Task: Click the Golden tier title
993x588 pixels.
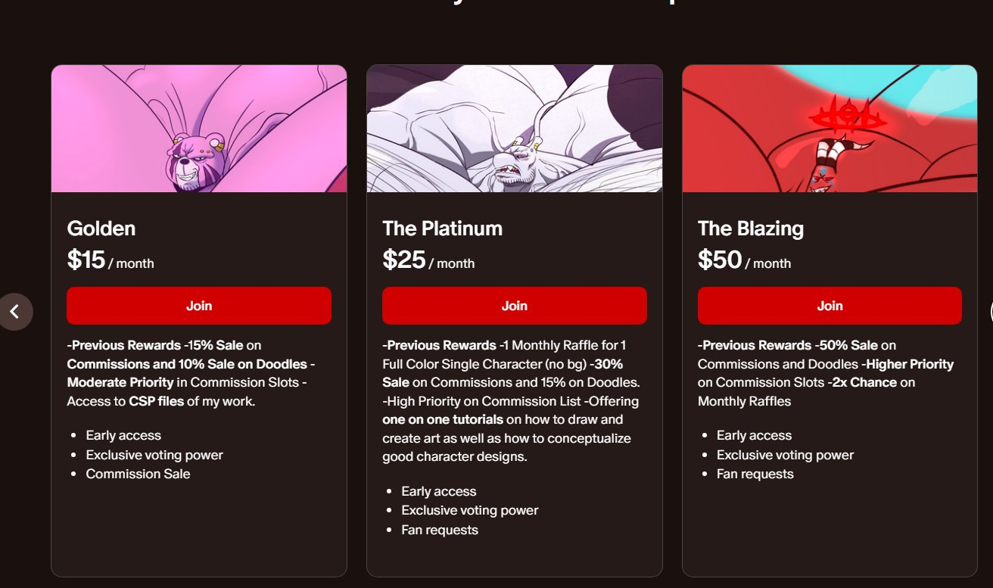Action: [101, 229]
